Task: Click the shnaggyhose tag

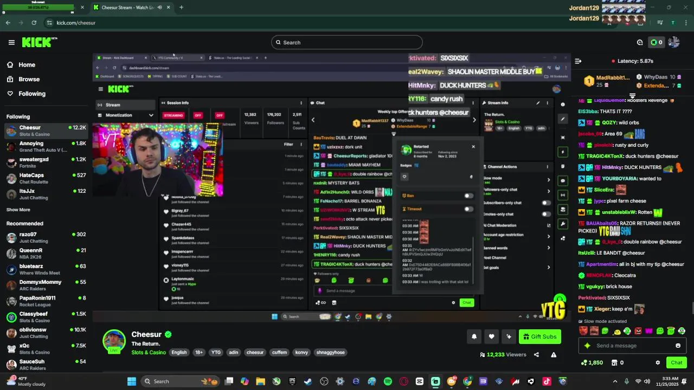Action: 330,353
